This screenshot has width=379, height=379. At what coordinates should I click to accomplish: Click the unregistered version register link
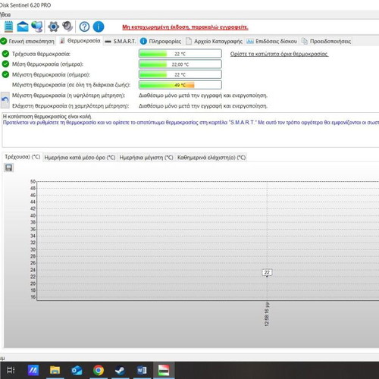click(x=185, y=27)
